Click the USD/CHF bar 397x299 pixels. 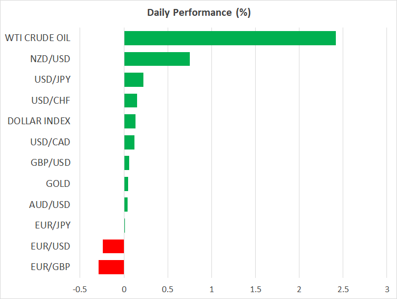[131, 101]
